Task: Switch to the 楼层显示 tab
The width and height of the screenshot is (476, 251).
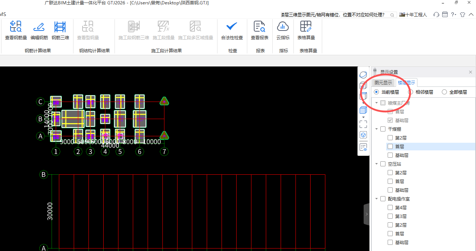Action: 407,83
